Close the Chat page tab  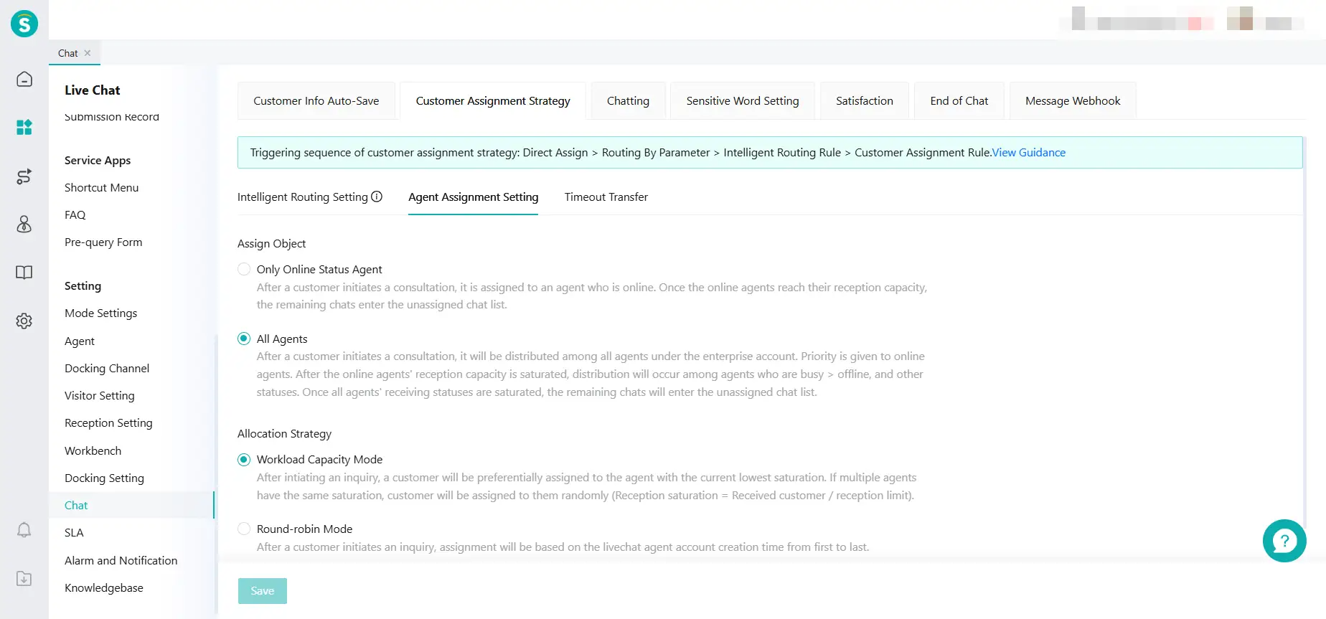pos(88,53)
